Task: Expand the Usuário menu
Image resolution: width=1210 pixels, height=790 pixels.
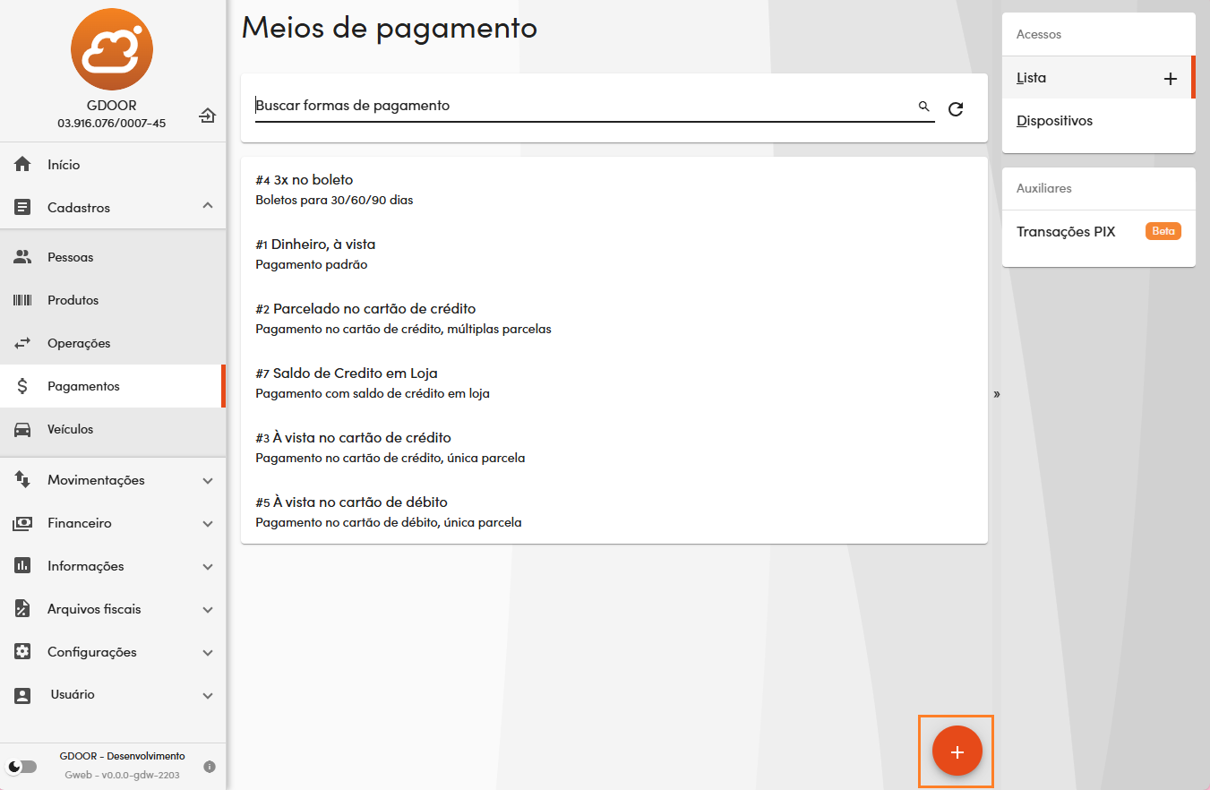Action: pos(208,696)
